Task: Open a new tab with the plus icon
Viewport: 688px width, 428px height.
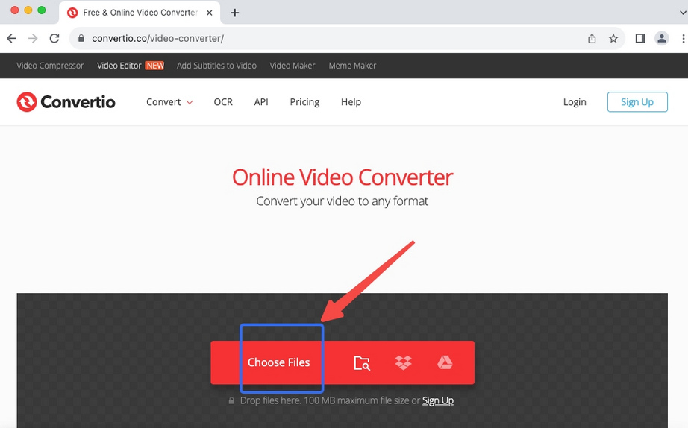Action: pos(235,13)
